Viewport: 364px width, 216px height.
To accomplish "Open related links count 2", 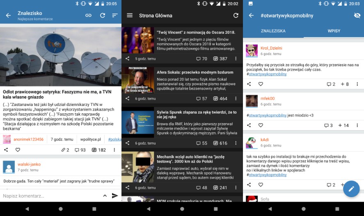I will (65, 150).
